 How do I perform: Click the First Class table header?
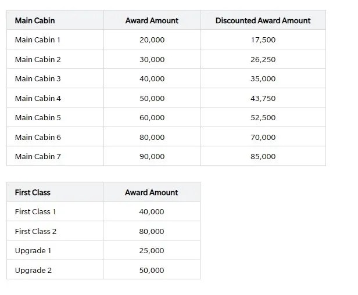(33, 192)
